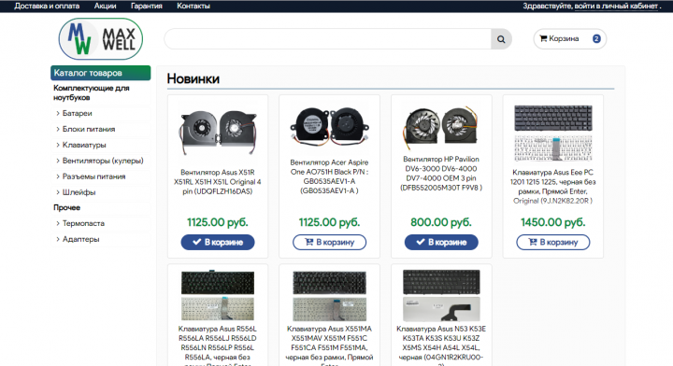Open Вентиляторы (кулеры) category
Image resolution: width=673 pixels, height=366 pixels.
point(103,161)
